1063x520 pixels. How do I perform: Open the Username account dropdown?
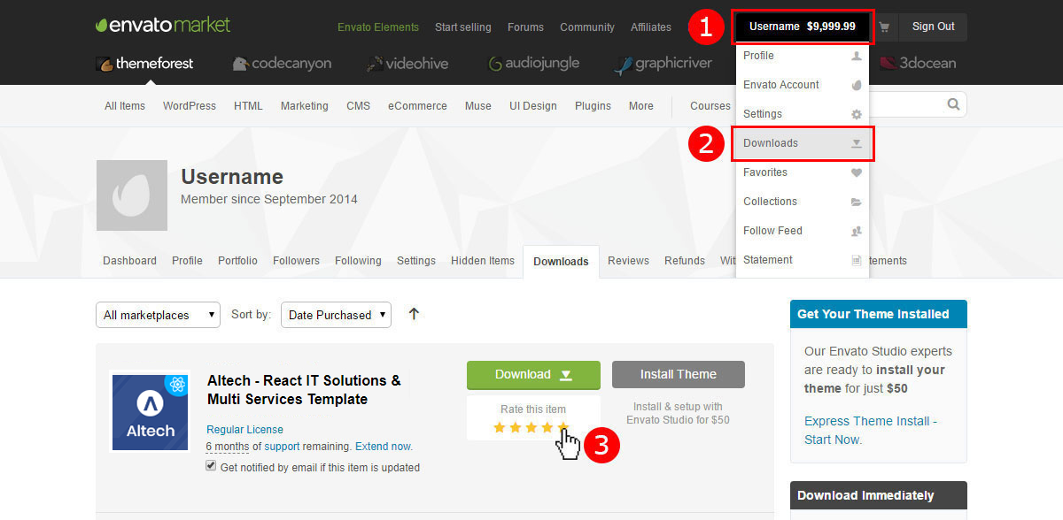(x=803, y=27)
